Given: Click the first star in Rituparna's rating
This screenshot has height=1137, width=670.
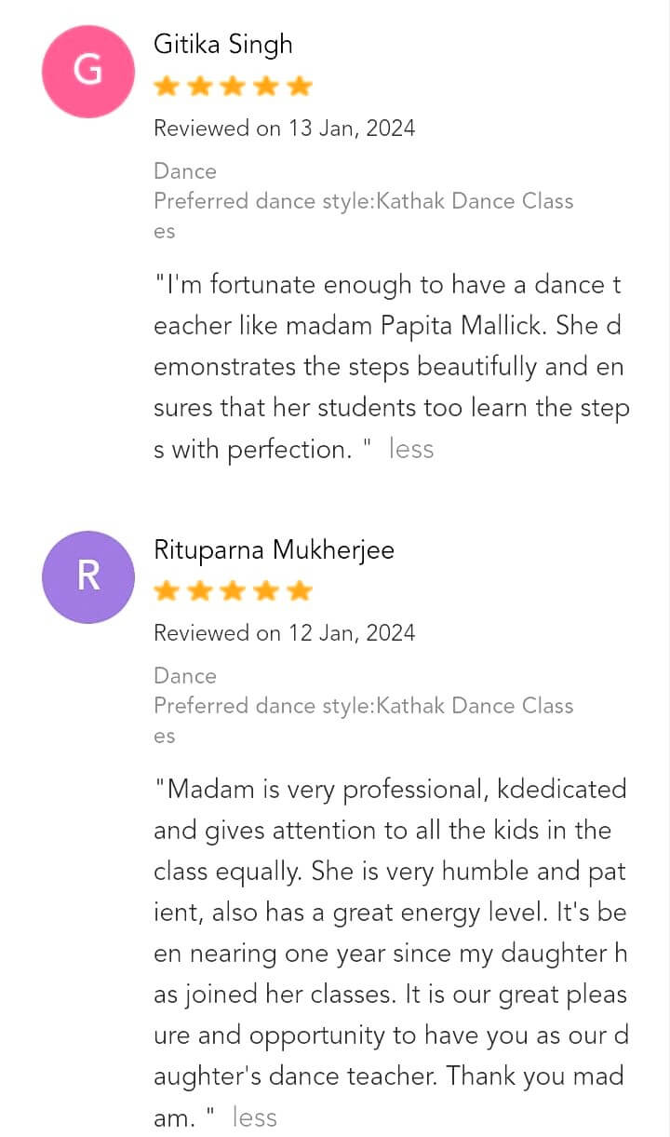Looking at the screenshot, I should click(x=167, y=591).
